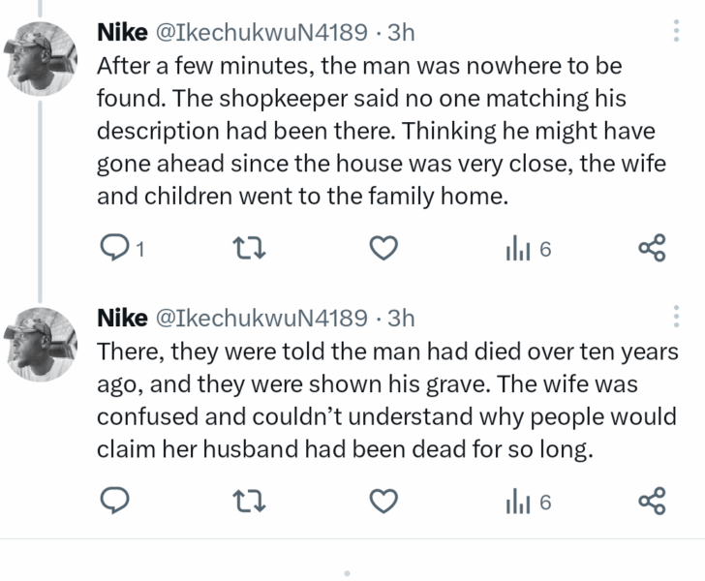
Task: Like the tweet about the shopkeeper
Action: pos(385,251)
